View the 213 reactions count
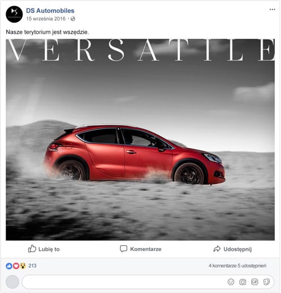 pos(32,265)
